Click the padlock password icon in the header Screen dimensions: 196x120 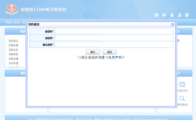coord(172,15)
